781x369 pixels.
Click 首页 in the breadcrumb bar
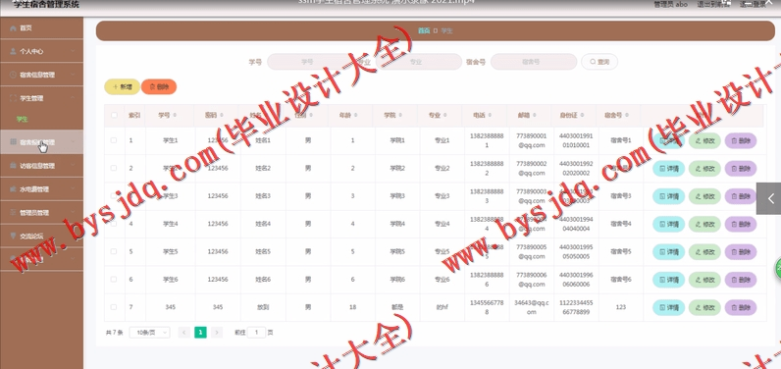coord(424,30)
